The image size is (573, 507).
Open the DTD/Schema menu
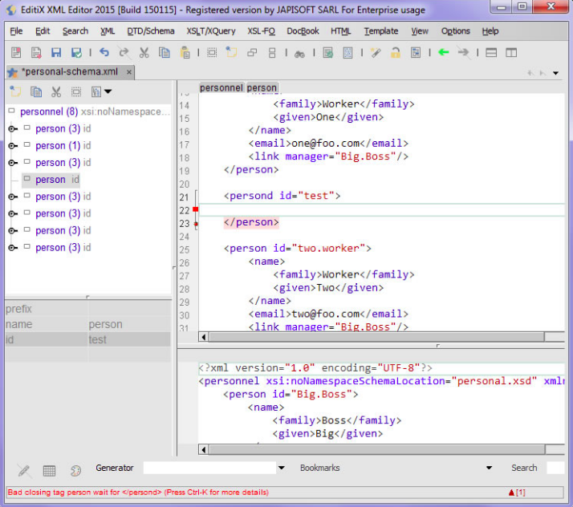[x=151, y=31]
